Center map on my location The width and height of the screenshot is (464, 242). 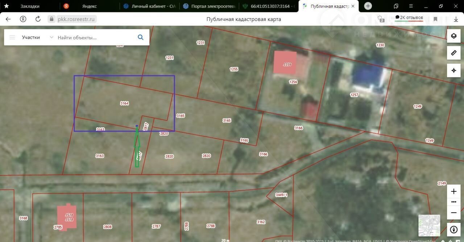(453, 71)
